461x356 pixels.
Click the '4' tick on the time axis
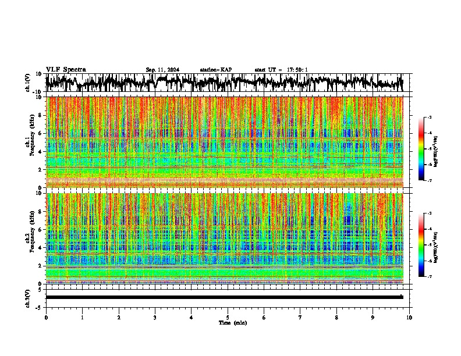(192, 318)
